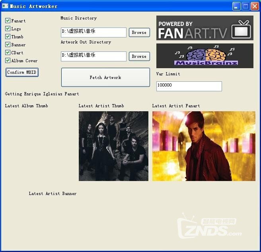Image resolution: width=261 pixels, height=252 pixels.
Task: Toggle the Album Cover checkbox
Action: click(8, 60)
